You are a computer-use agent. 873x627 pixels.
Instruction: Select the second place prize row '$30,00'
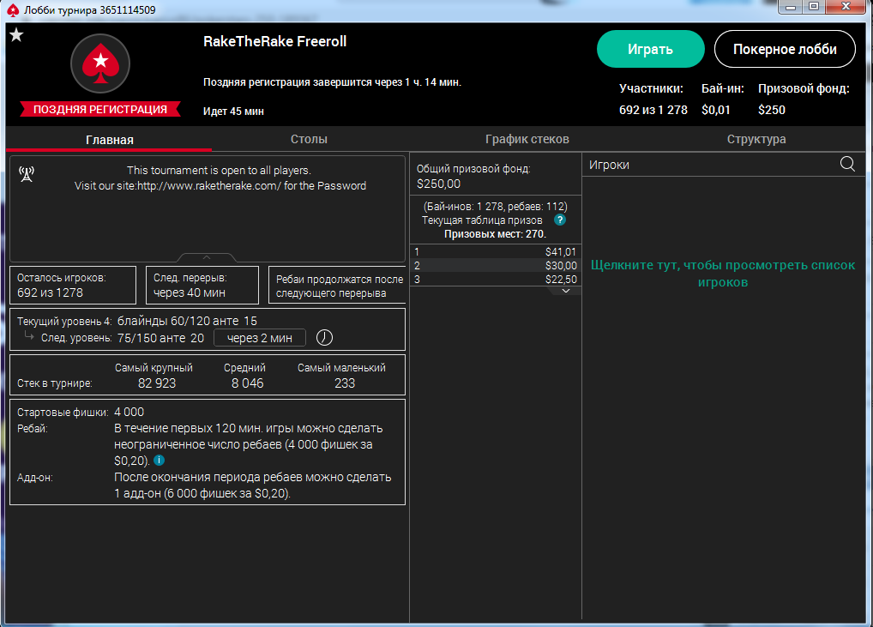tap(496, 266)
